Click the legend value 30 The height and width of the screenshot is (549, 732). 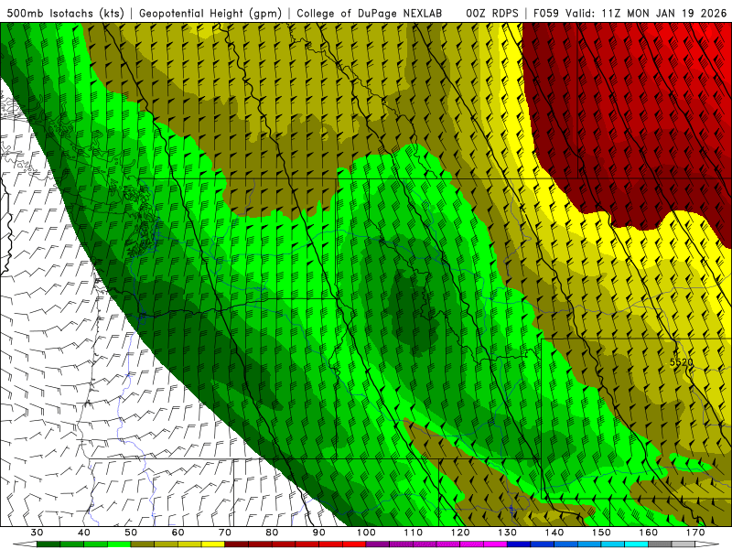point(37,533)
